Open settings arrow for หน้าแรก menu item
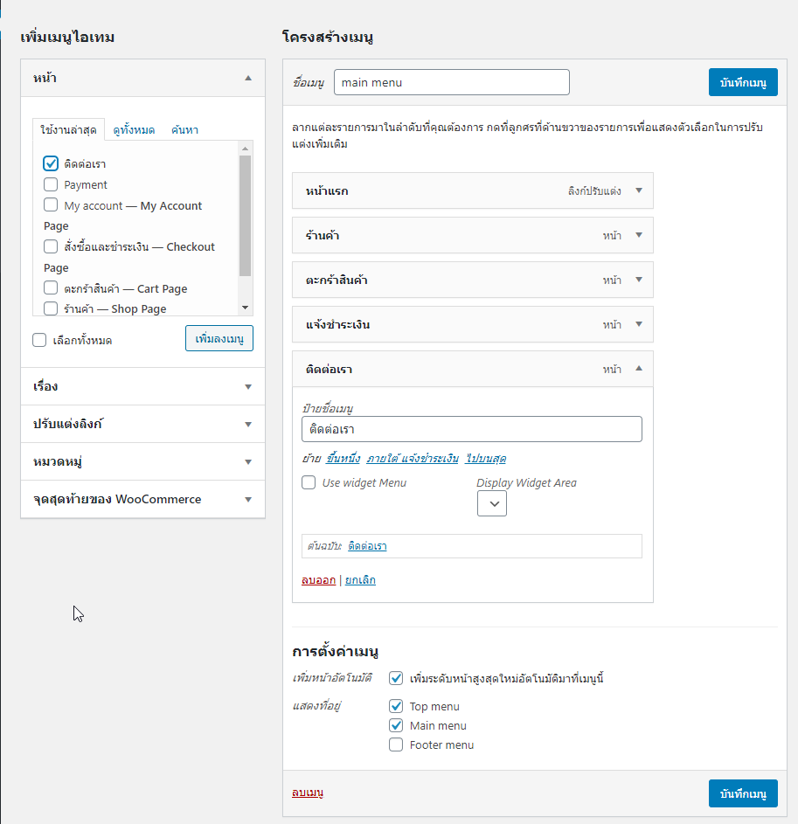Screen dimensions: 798x824 pyautogui.click(x=639, y=190)
